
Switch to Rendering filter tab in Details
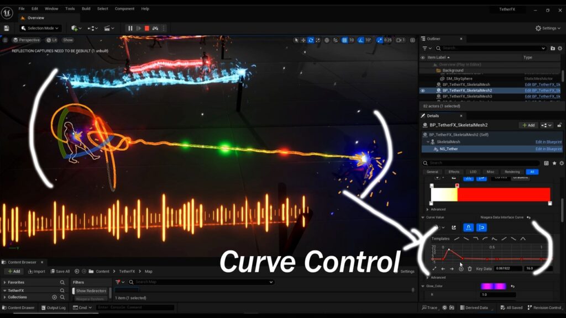pos(512,172)
